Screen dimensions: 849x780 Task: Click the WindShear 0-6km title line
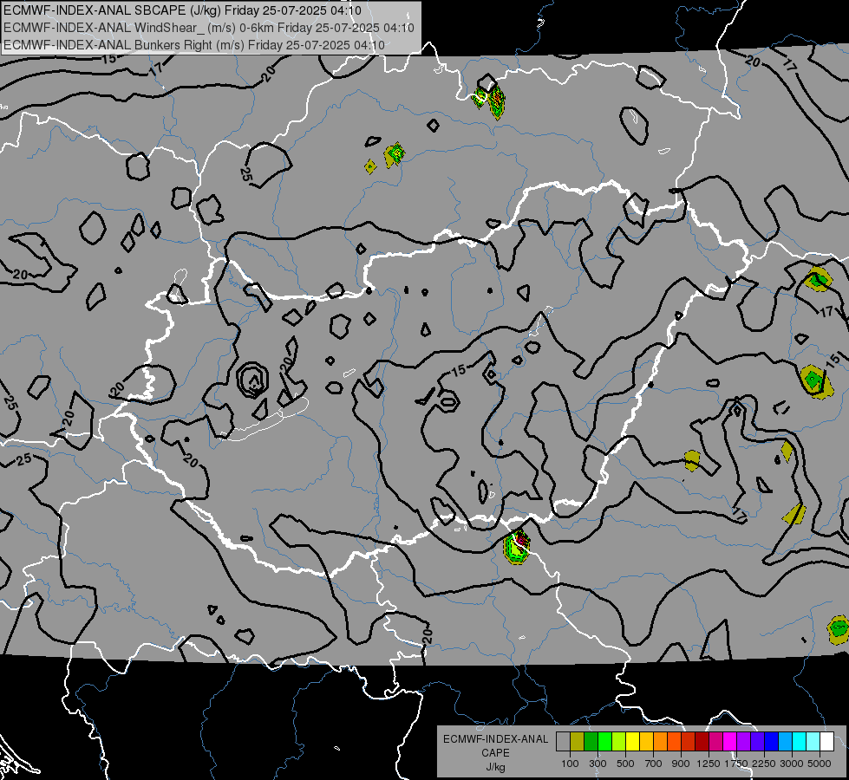click(209, 28)
